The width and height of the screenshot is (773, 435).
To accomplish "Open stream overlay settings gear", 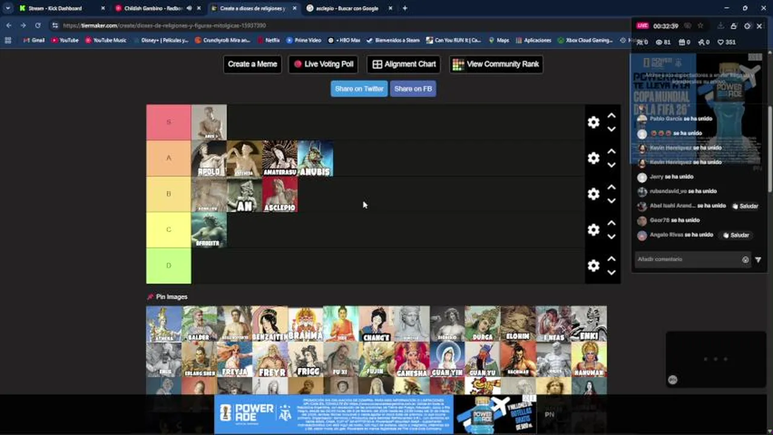I will click(747, 26).
